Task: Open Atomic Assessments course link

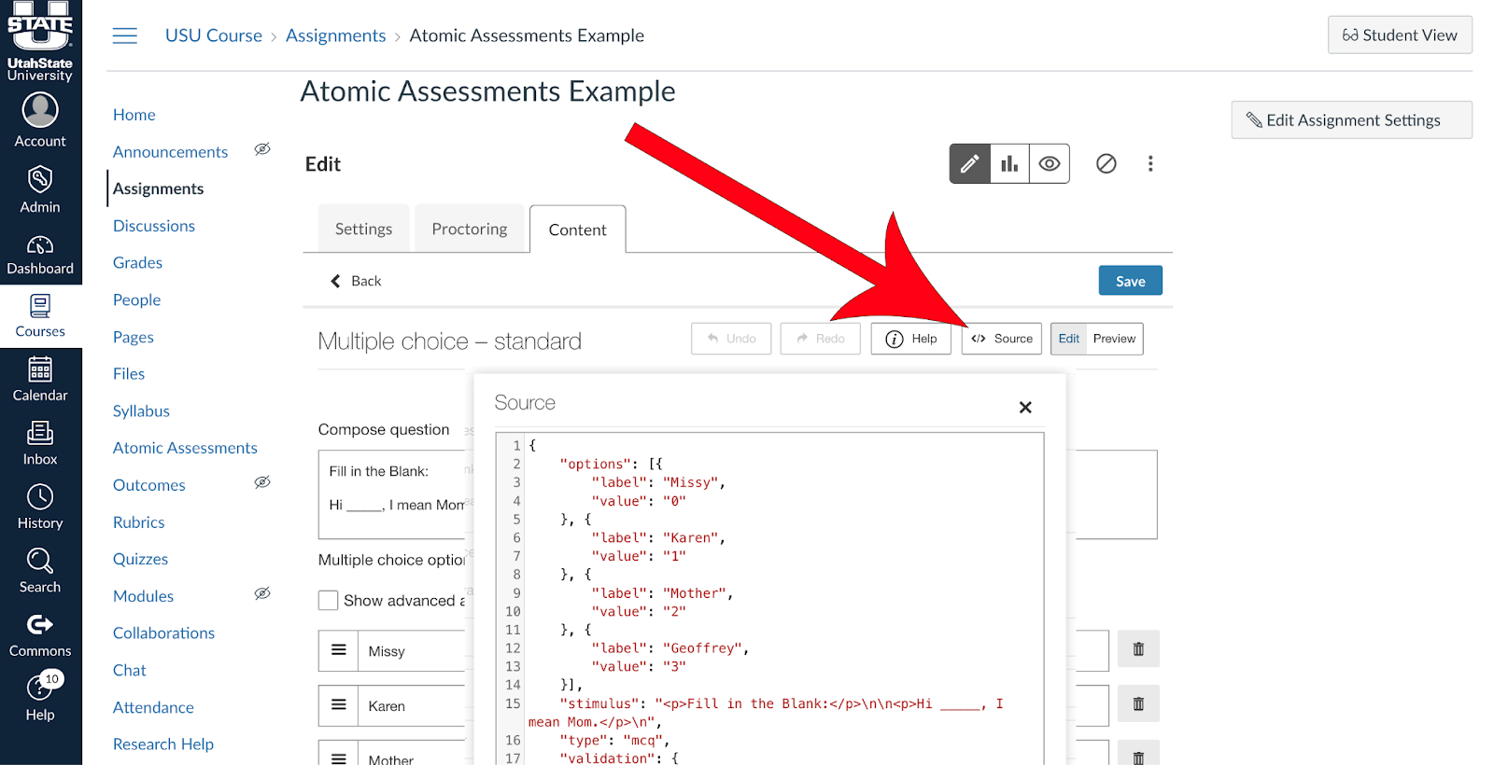Action: (x=185, y=448)
